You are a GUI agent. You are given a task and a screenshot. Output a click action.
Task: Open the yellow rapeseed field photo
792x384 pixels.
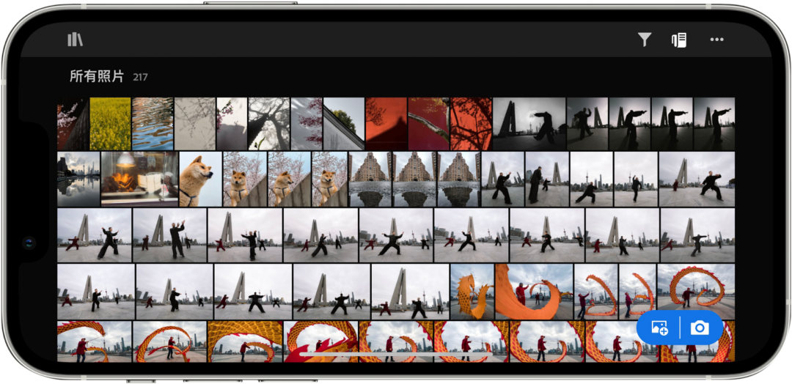110,124
